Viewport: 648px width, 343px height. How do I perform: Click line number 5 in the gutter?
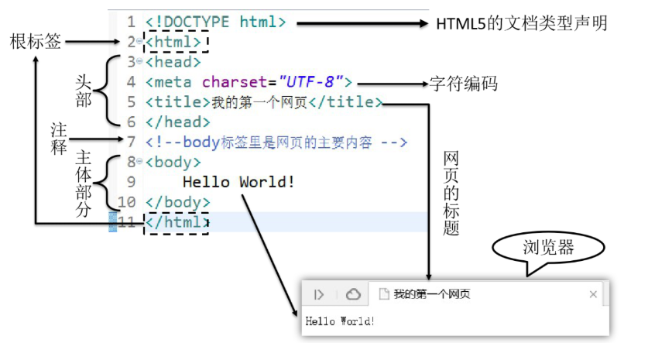click(131, 101)
